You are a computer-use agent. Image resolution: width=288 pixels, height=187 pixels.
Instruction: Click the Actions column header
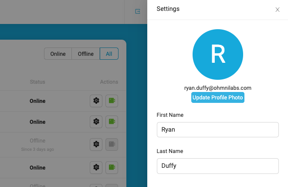tap(109, 82)
